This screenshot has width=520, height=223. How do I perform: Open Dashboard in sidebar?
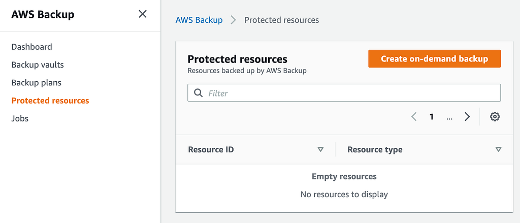32,47
